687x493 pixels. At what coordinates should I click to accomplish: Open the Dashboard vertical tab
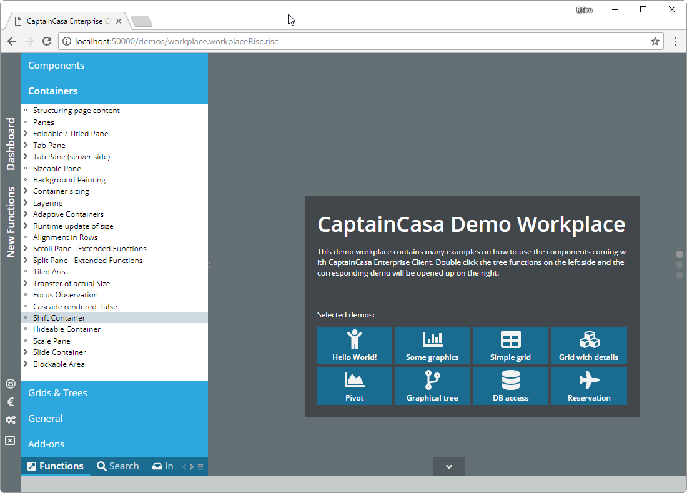click(x=11, y=144)
